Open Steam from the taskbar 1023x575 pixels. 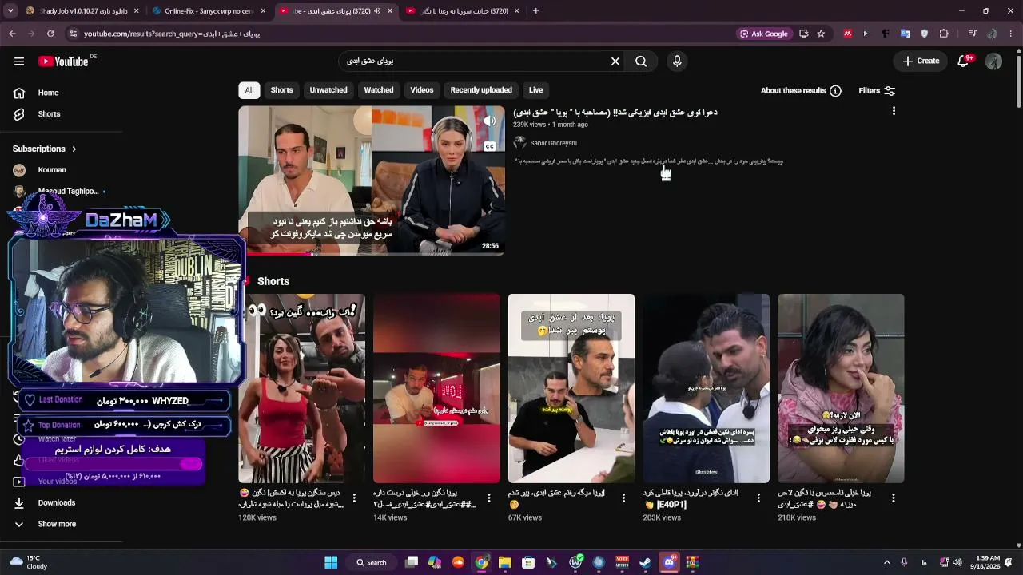point(645,563)
